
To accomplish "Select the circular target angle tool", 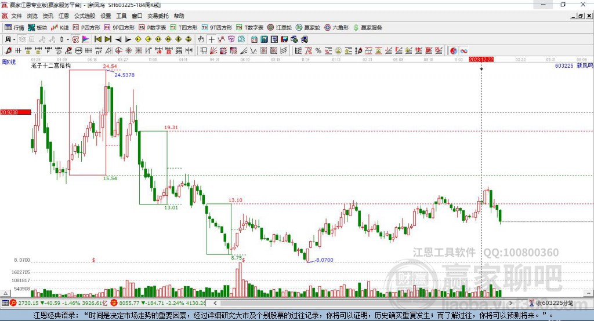I will [118, 51].
